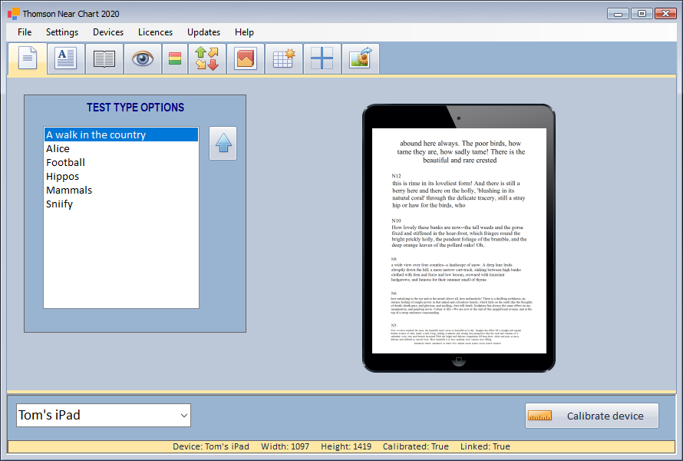This screenshot has width=683, height=461.
Task: Open the File menu
Action: (25, 32)
